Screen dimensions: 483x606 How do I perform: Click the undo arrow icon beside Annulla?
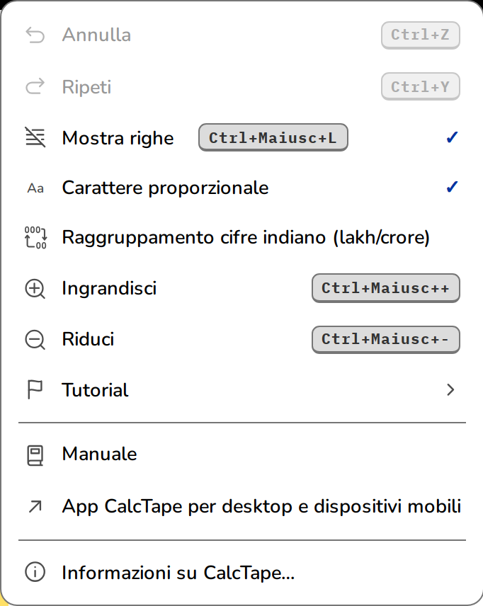[x=35, y=35]
